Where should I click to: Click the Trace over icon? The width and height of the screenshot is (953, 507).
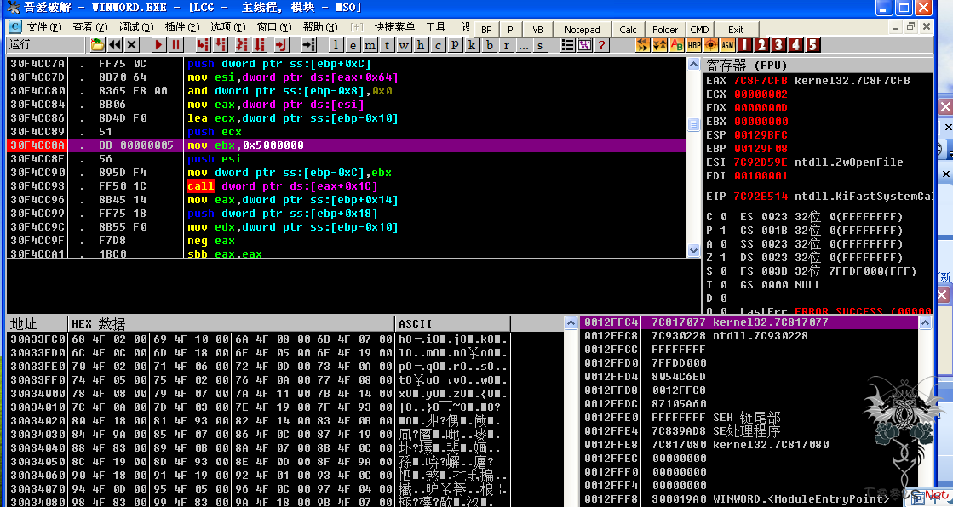point(260,45)
